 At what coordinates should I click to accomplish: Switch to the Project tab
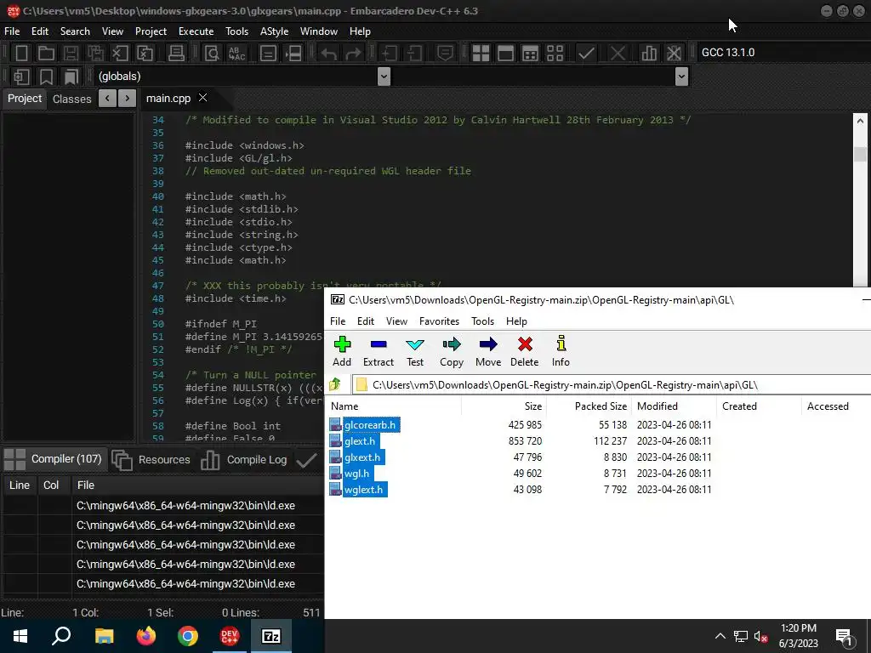pos(25,99)
